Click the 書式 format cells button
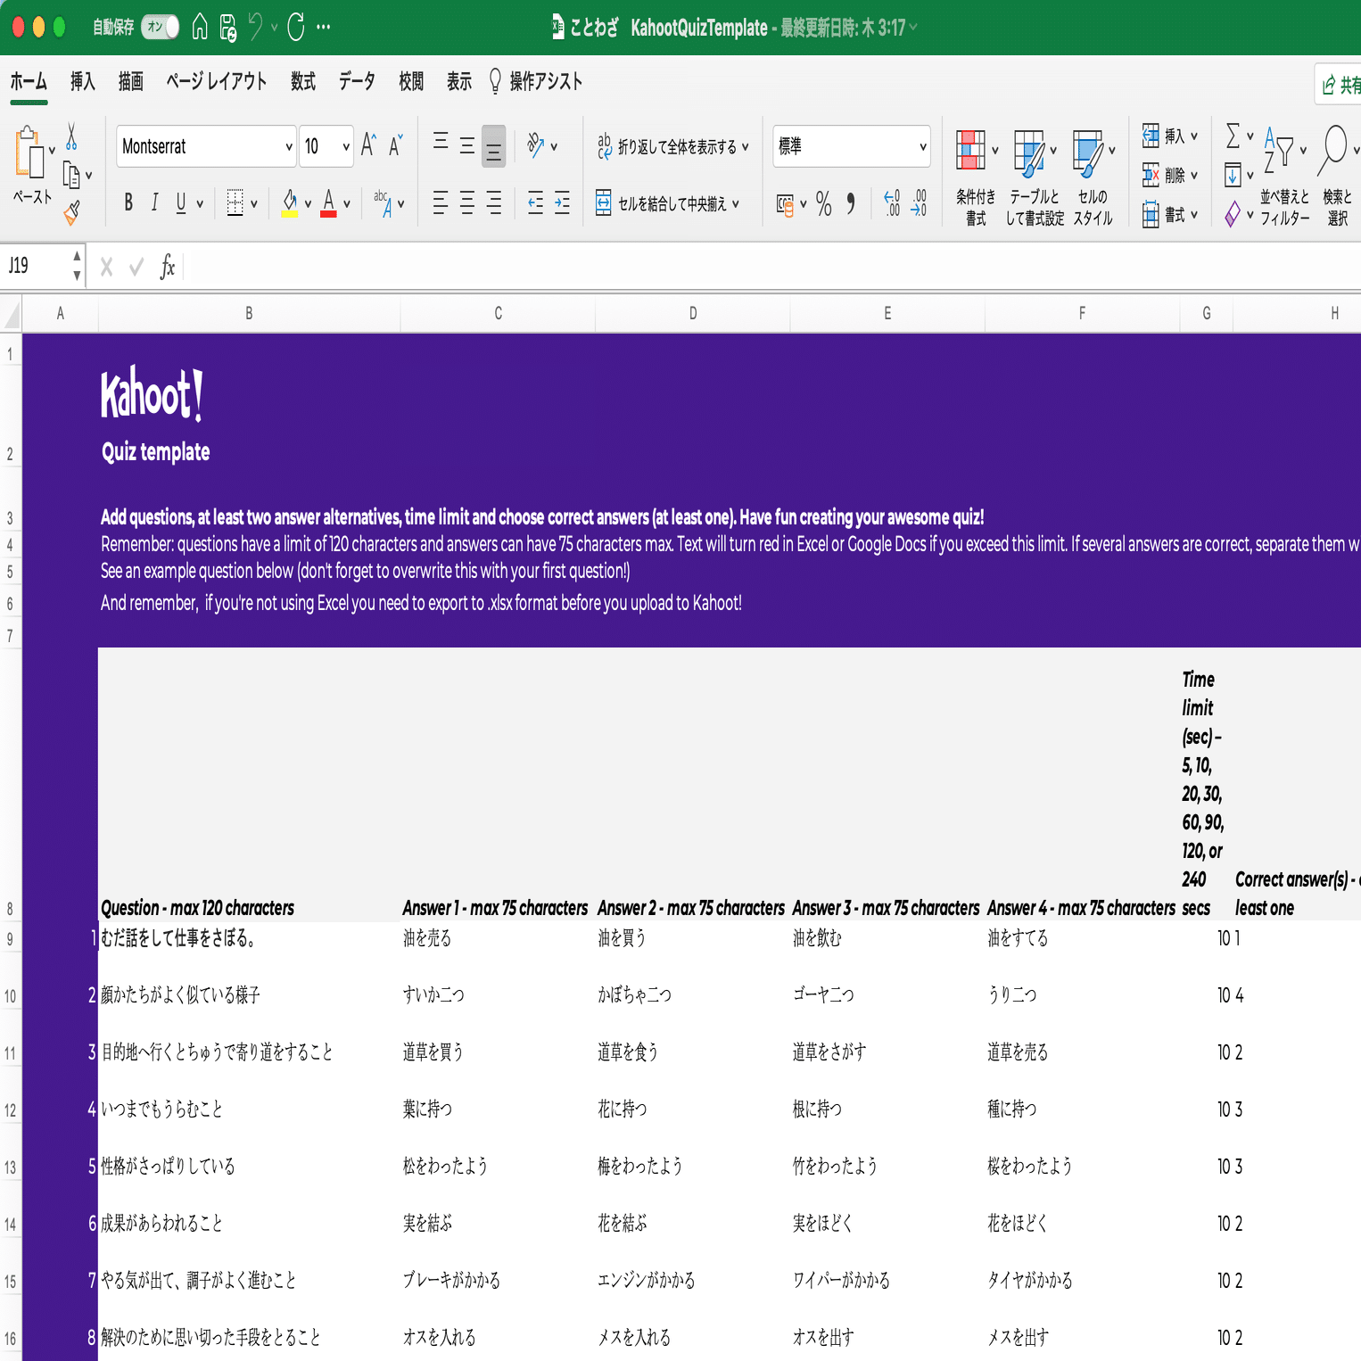This screenshot has width=1361, height=1361. pos(1170,215)
